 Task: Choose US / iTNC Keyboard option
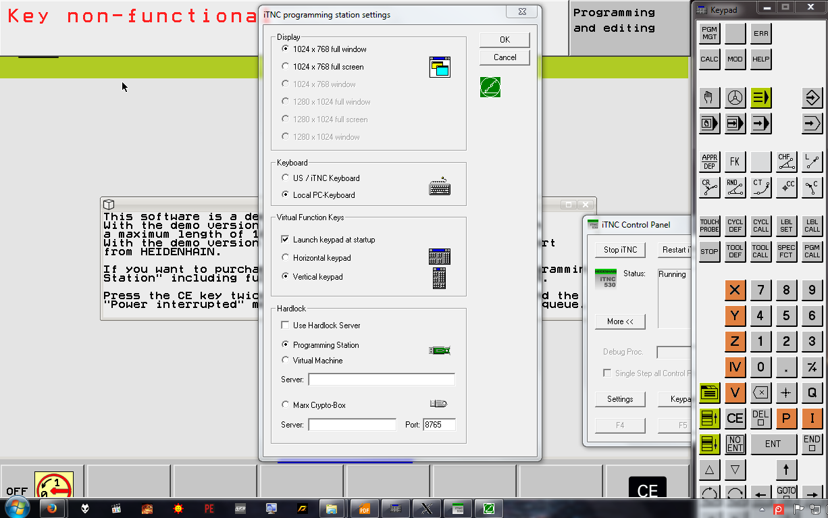tap(320, 178)
